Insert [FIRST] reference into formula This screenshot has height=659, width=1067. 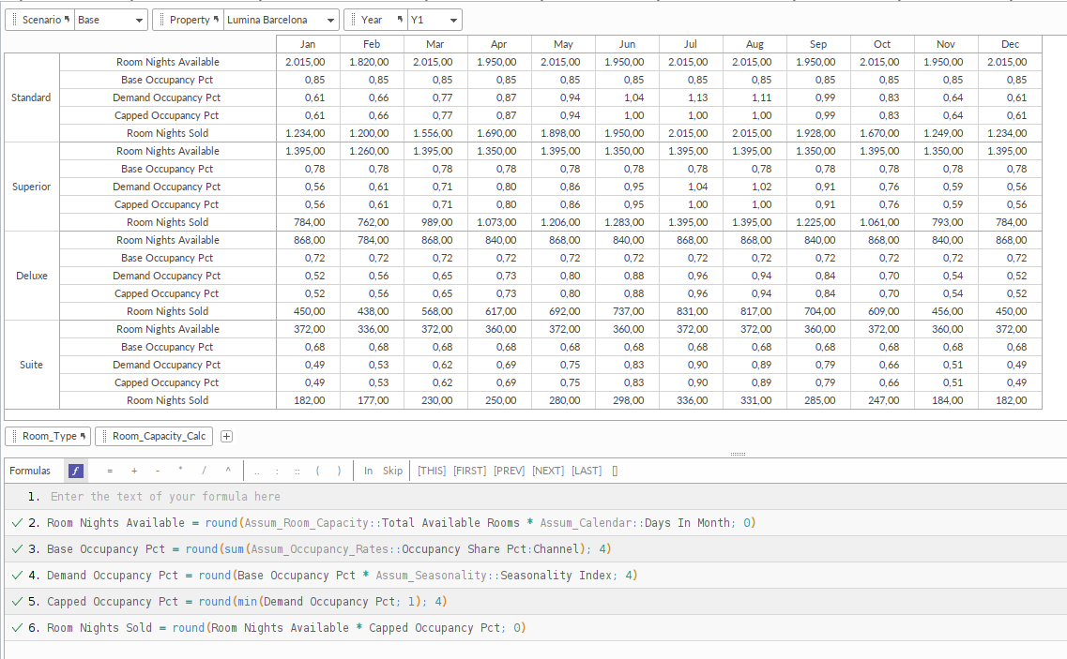tap(469, 471)
